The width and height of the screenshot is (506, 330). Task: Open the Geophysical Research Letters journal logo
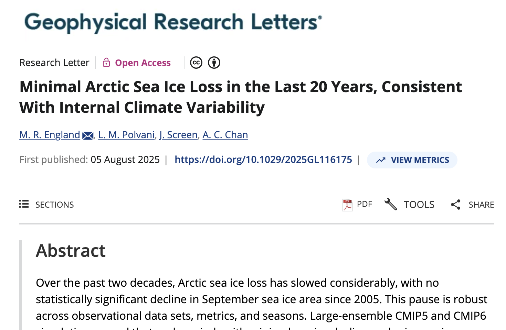click(x=173, y=22)
